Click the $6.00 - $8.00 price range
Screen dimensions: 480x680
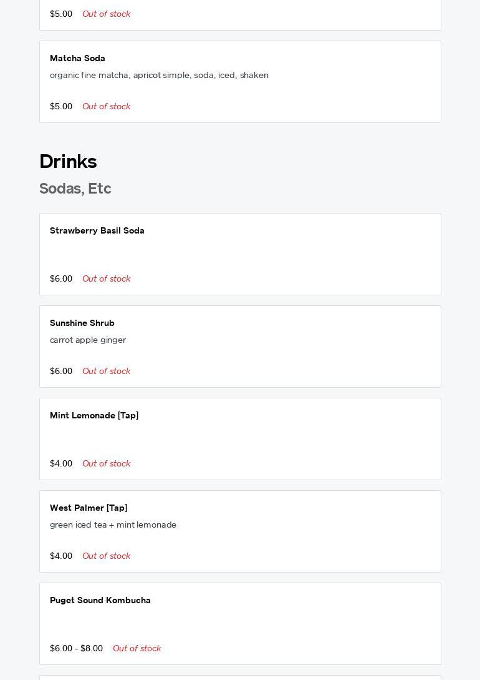[x=76, y=648]
